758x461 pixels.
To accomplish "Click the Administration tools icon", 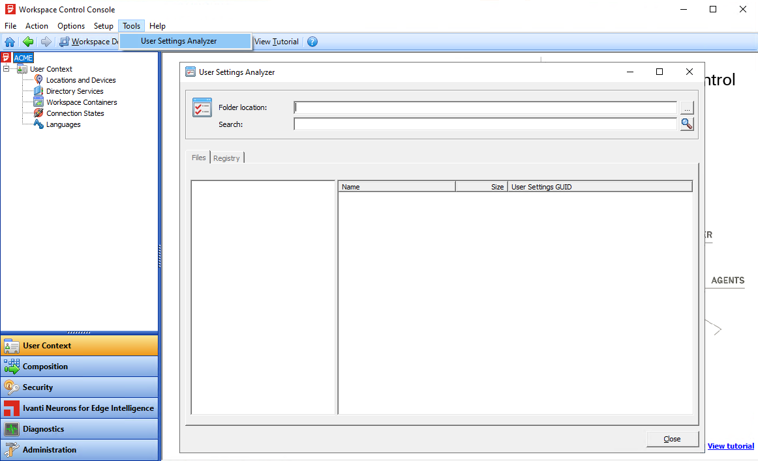I will click(x=12, y=449).
